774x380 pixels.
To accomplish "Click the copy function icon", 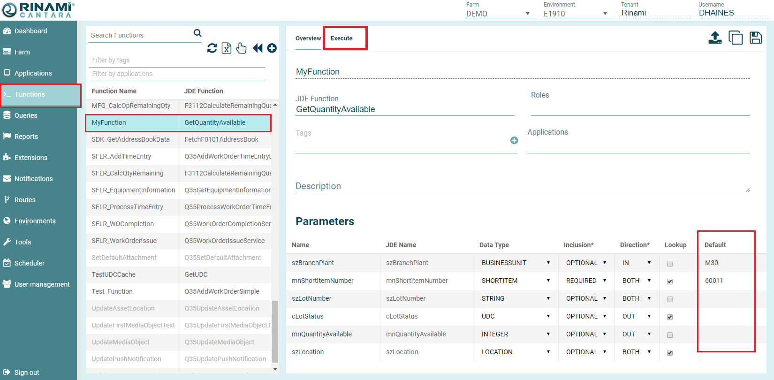I will [736, 38].
